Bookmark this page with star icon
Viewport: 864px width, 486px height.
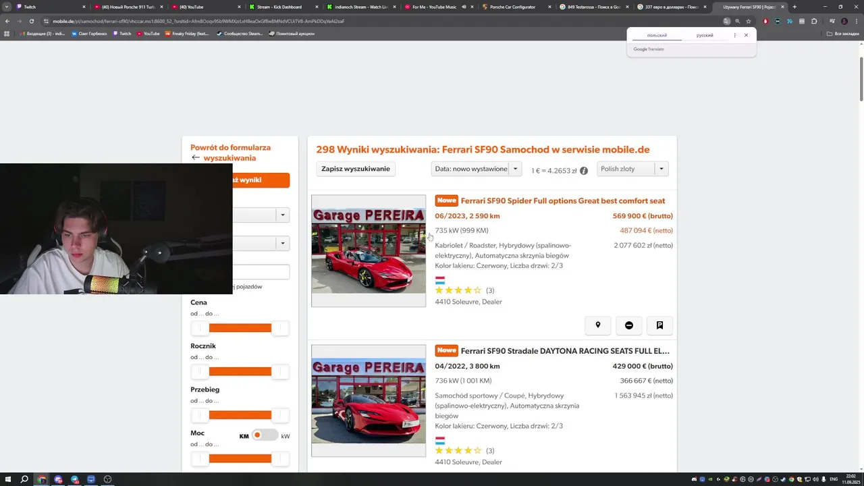point(749,21)
